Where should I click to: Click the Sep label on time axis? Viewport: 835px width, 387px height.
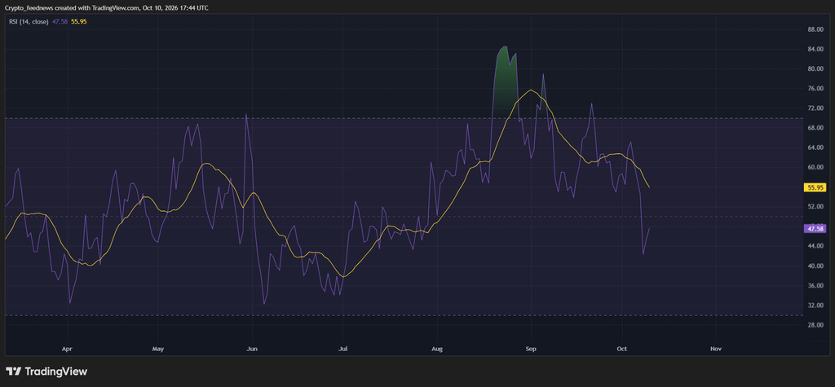(x=531, y=350)
